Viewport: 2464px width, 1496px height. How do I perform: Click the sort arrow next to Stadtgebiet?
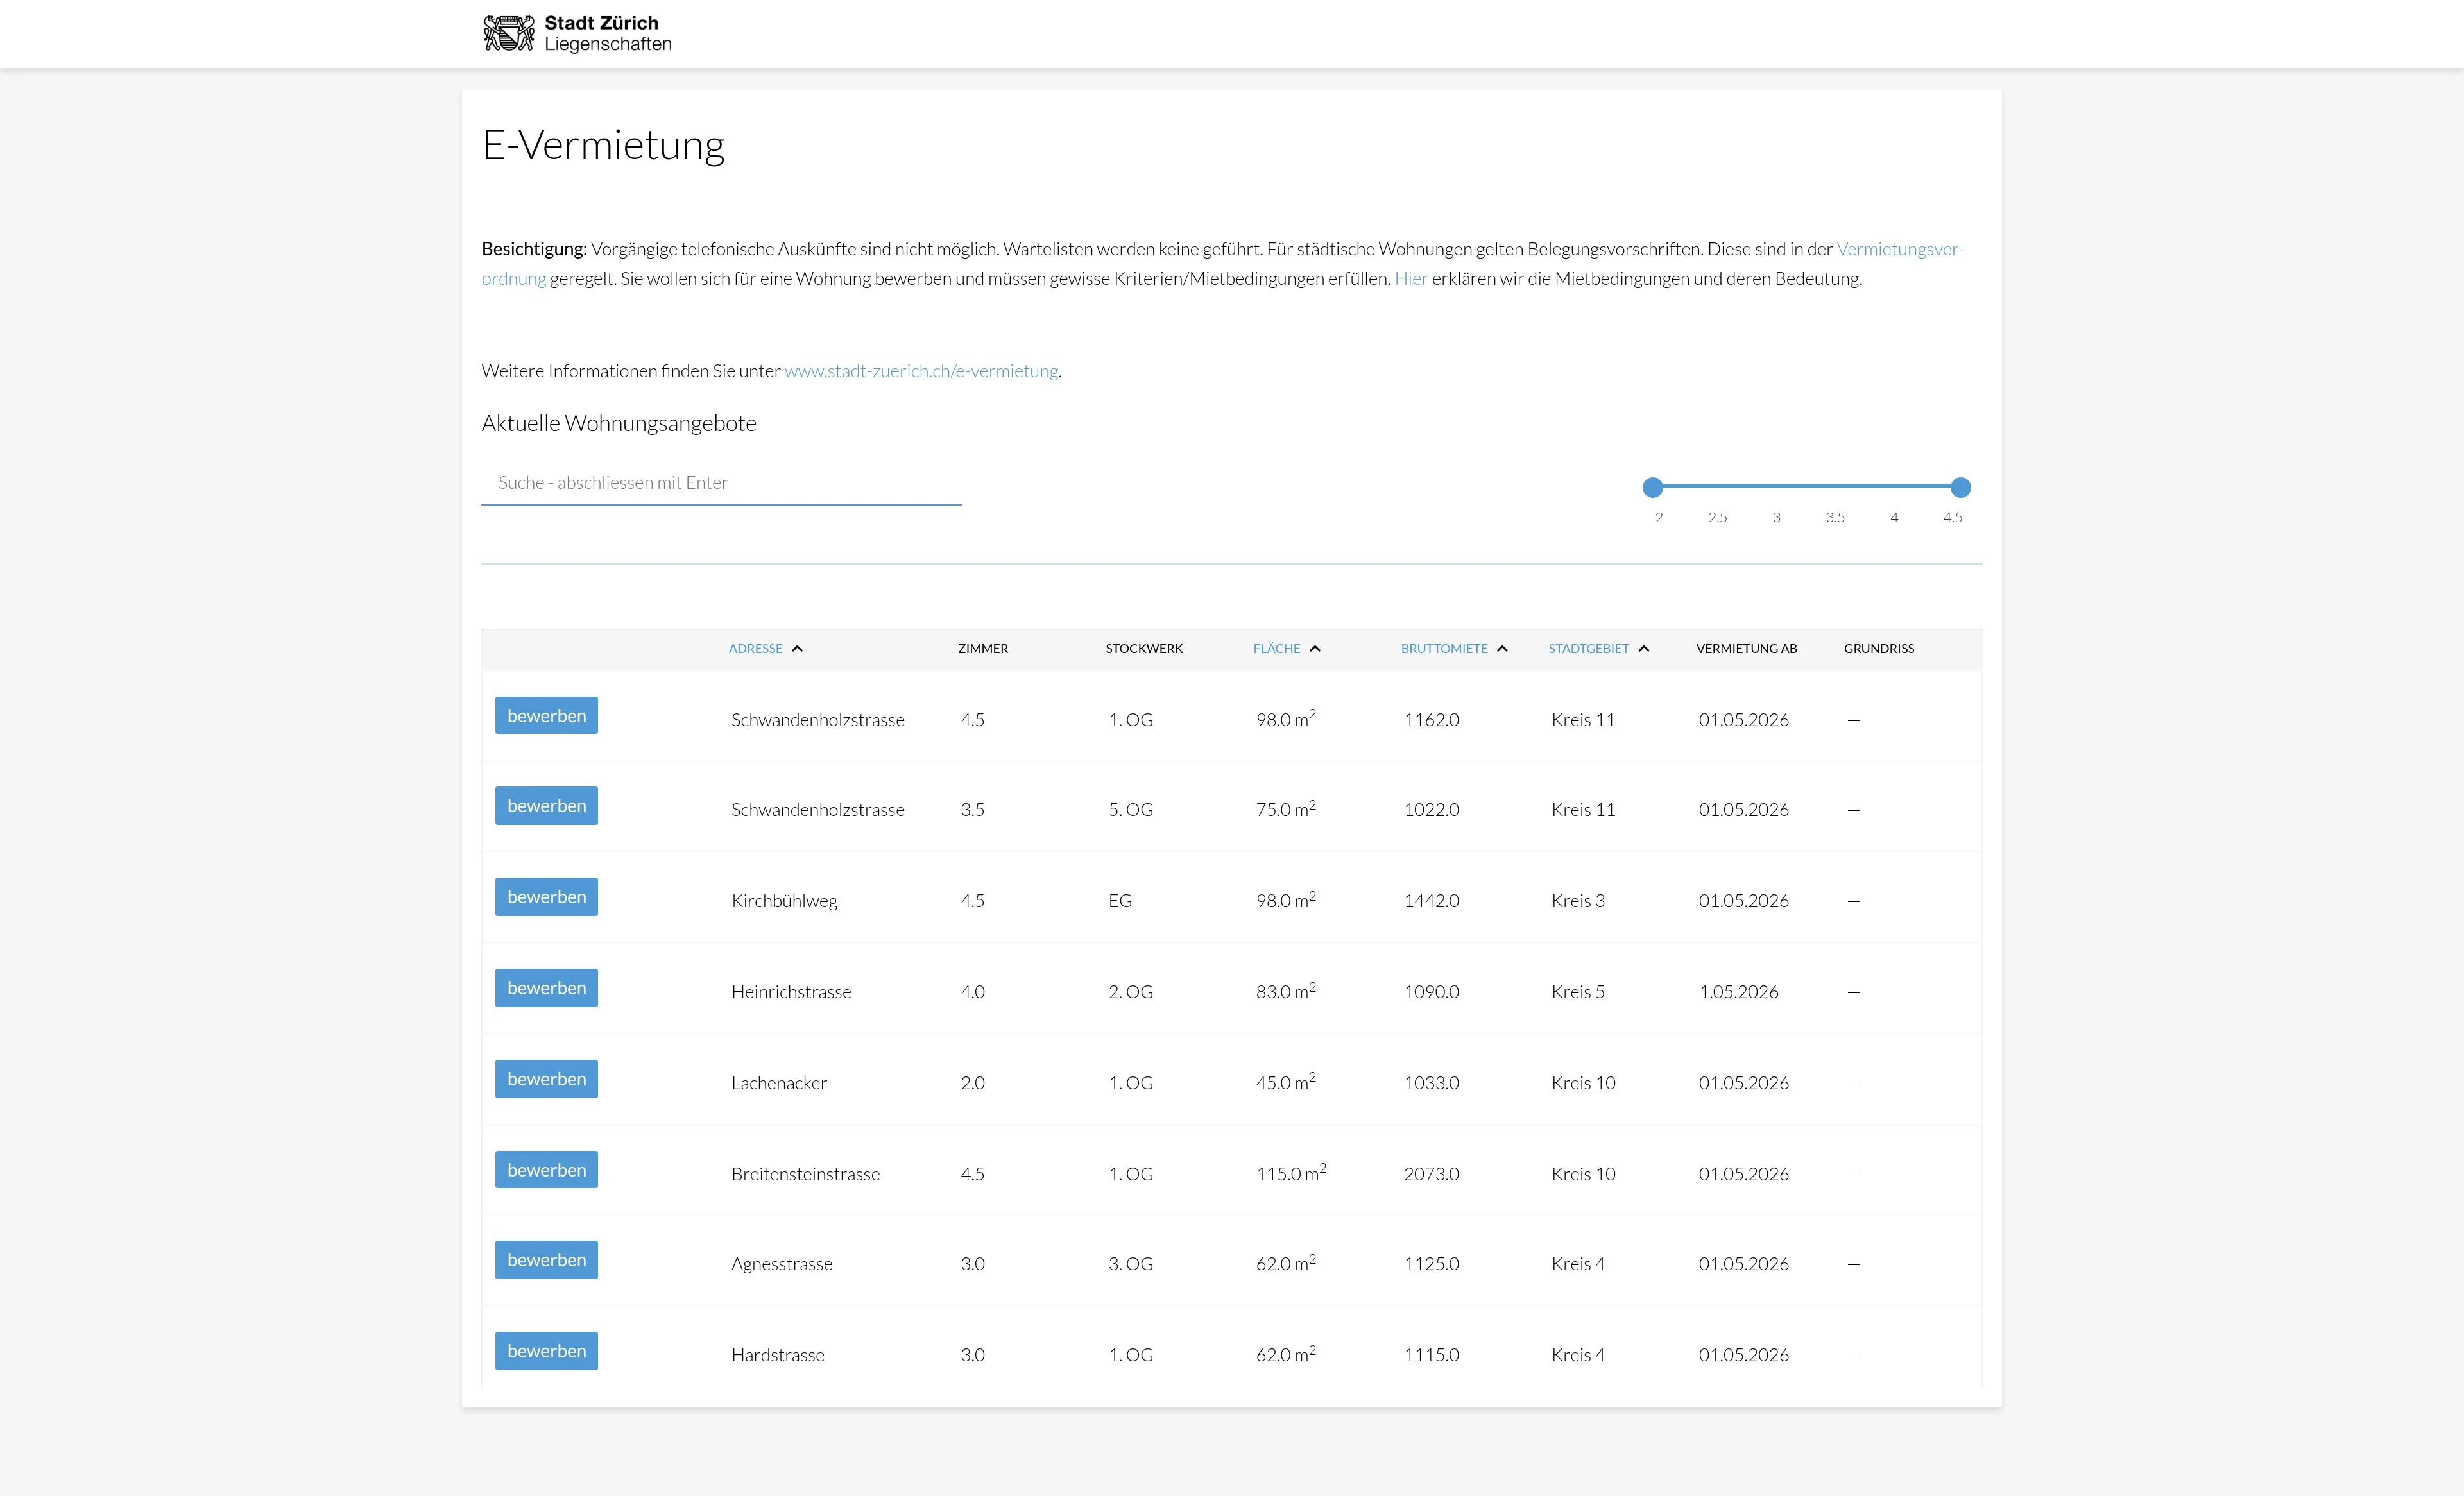1644,649
